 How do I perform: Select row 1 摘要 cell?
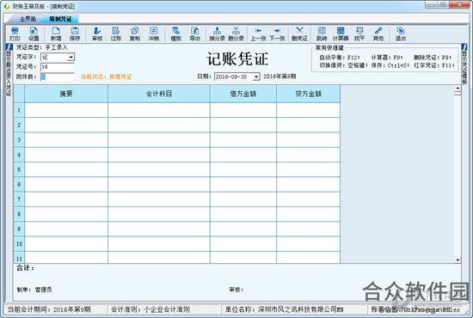point(66,110)
